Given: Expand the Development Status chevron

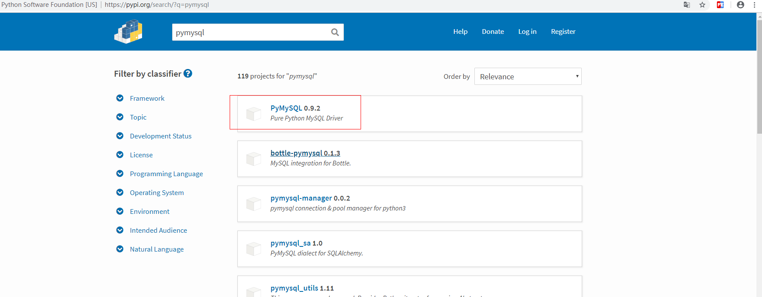Looking at the screenshot, I should tap(120, 136).
